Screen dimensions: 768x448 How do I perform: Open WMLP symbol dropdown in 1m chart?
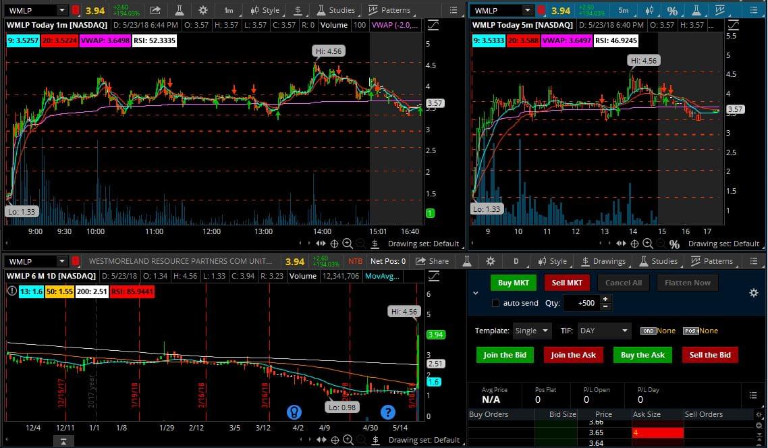tap(61, 10)
